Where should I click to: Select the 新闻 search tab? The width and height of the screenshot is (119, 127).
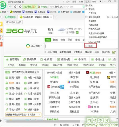pyautogui.click(x=55, y=40)
